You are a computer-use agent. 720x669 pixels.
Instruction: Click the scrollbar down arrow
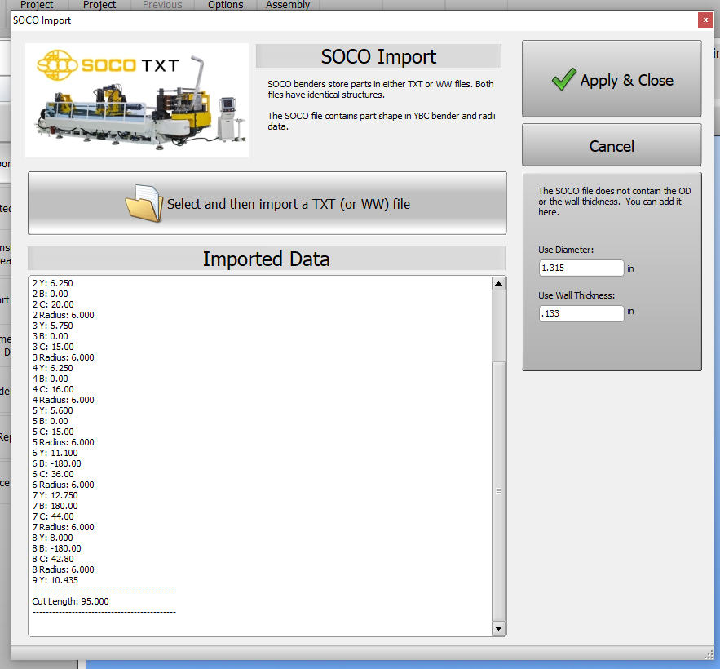[x=499, y=628]
